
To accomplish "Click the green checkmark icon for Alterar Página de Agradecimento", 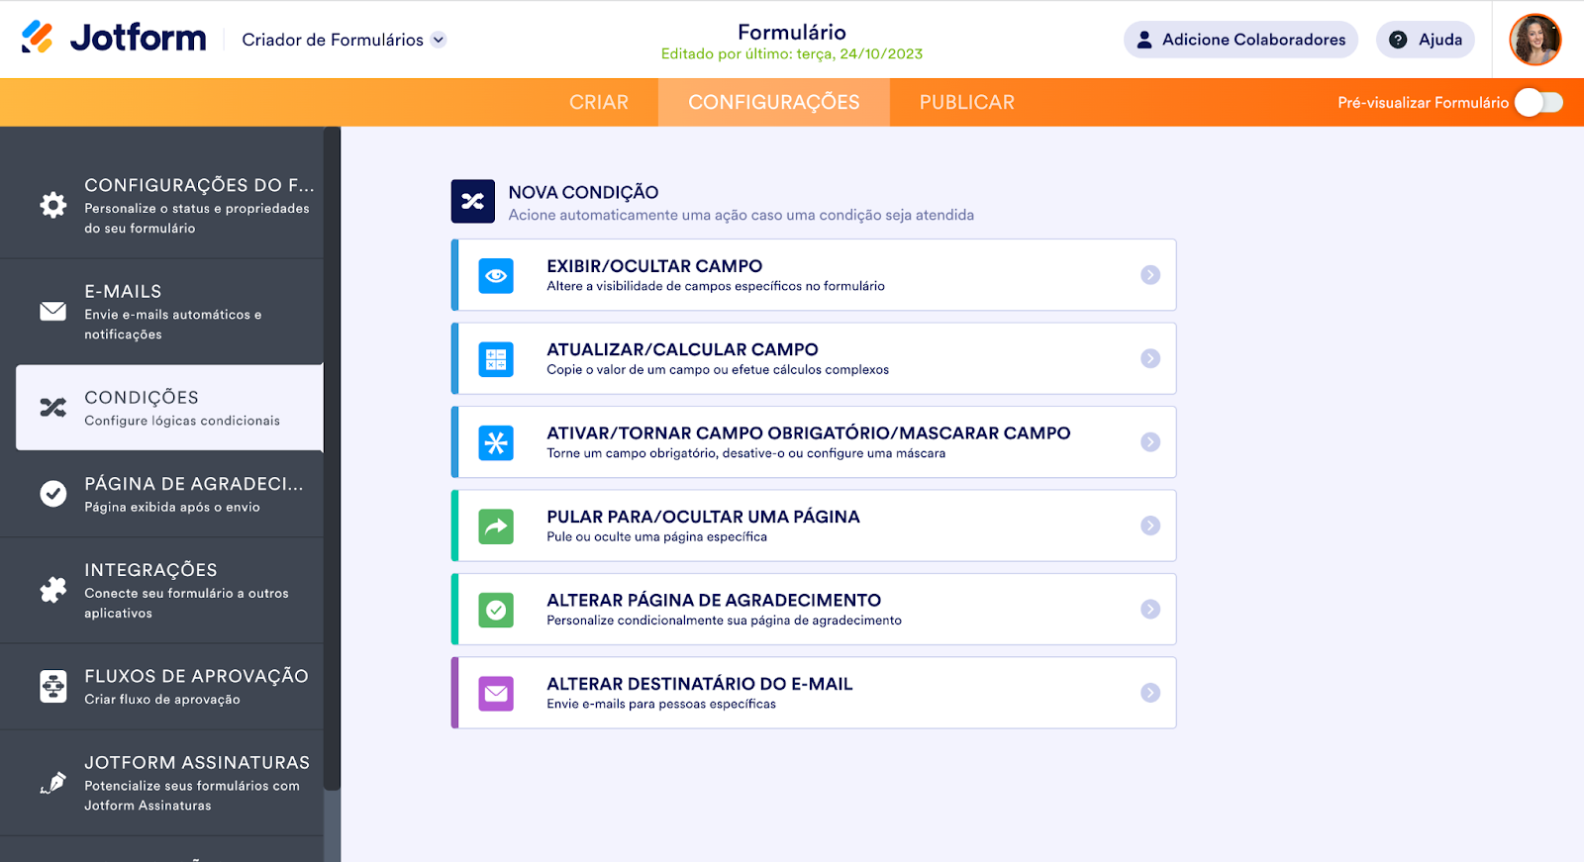I will point(496,610).
